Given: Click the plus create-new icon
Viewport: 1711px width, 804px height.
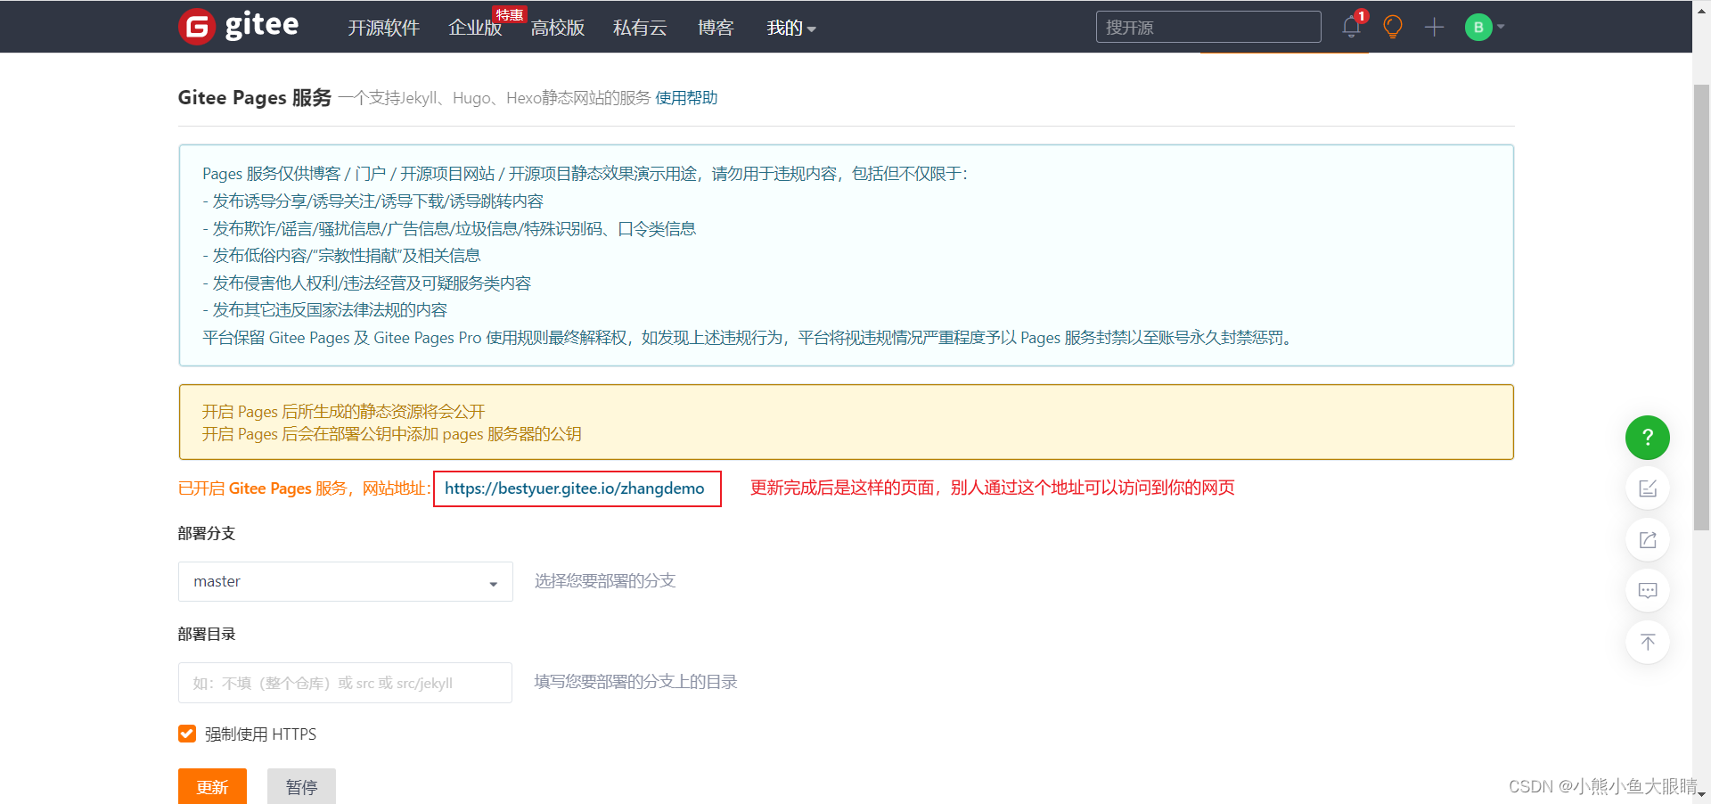Looking at the screenshot, I should pyautogui.click(x=1434, y=27).
